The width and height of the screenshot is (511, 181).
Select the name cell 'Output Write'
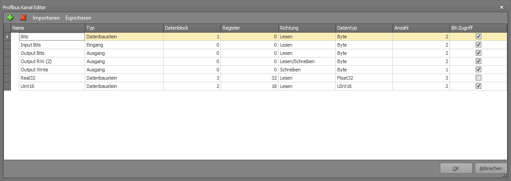[52, 70]
